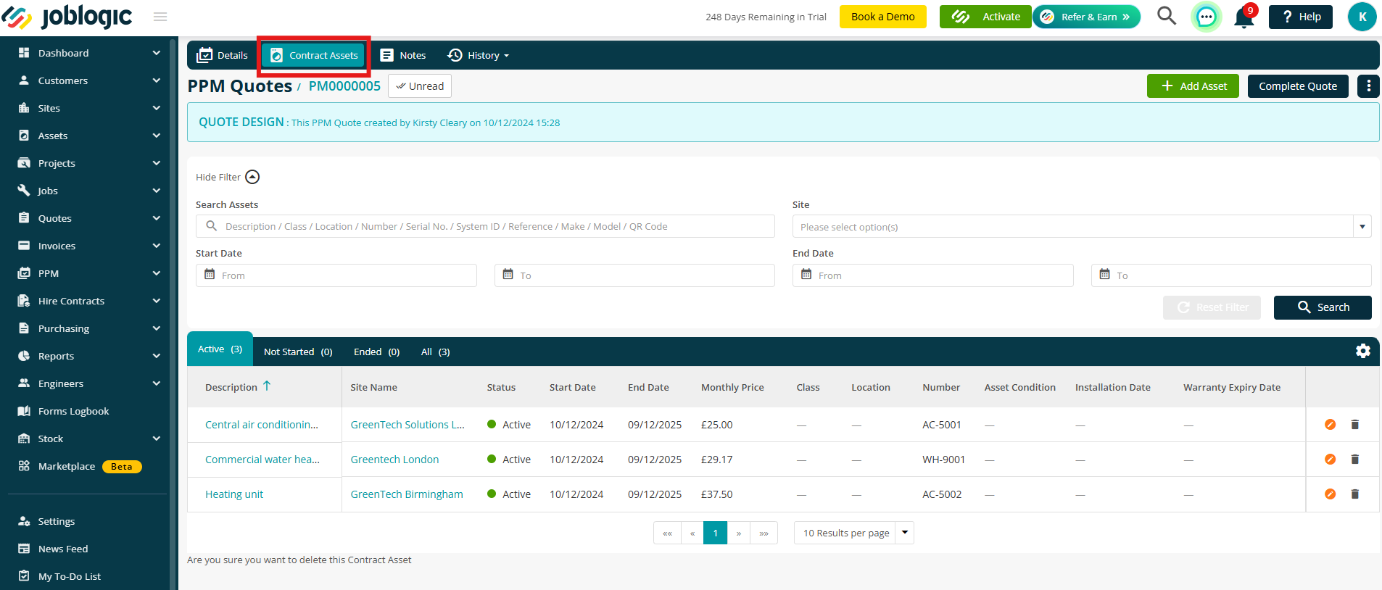
Task: Go to previous page of results
Action: click(x=692, y=533)
